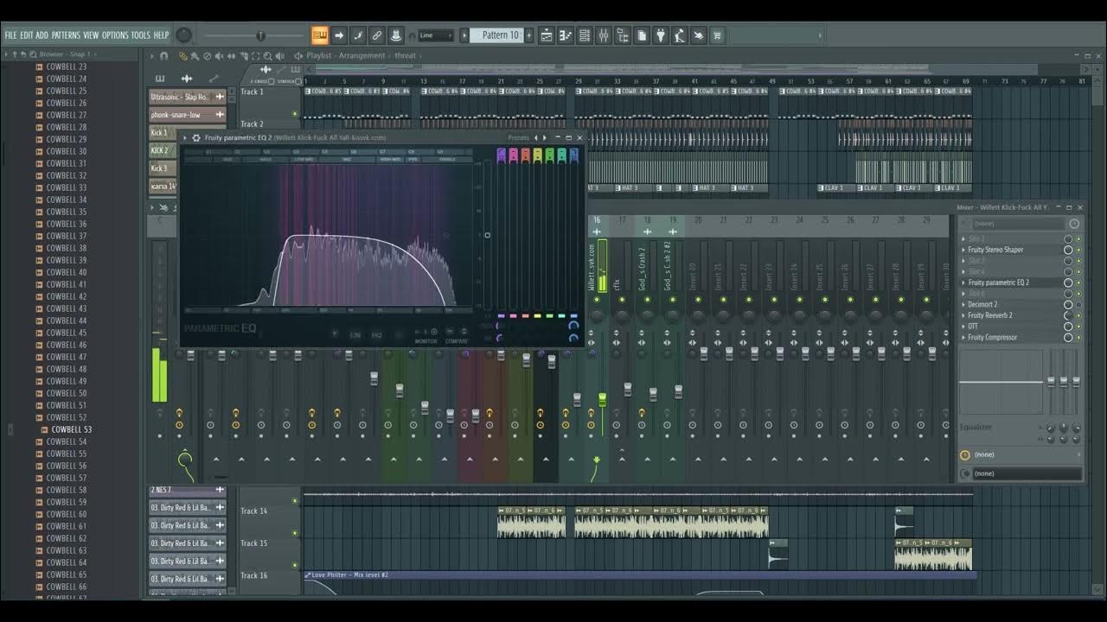Click the chain link icon in top toolbar
Viewport: 1107px width, 622px height.
click(x=377, y=35)
